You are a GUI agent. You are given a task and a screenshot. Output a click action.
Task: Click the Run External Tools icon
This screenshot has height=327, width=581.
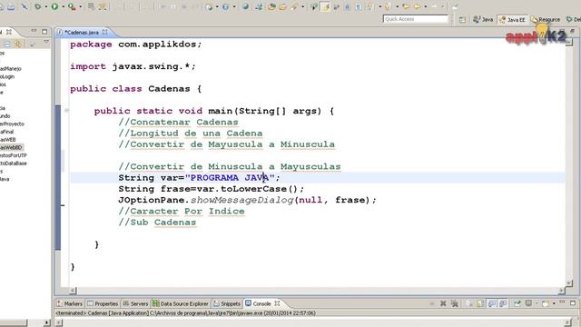click(x=72, y=6)
